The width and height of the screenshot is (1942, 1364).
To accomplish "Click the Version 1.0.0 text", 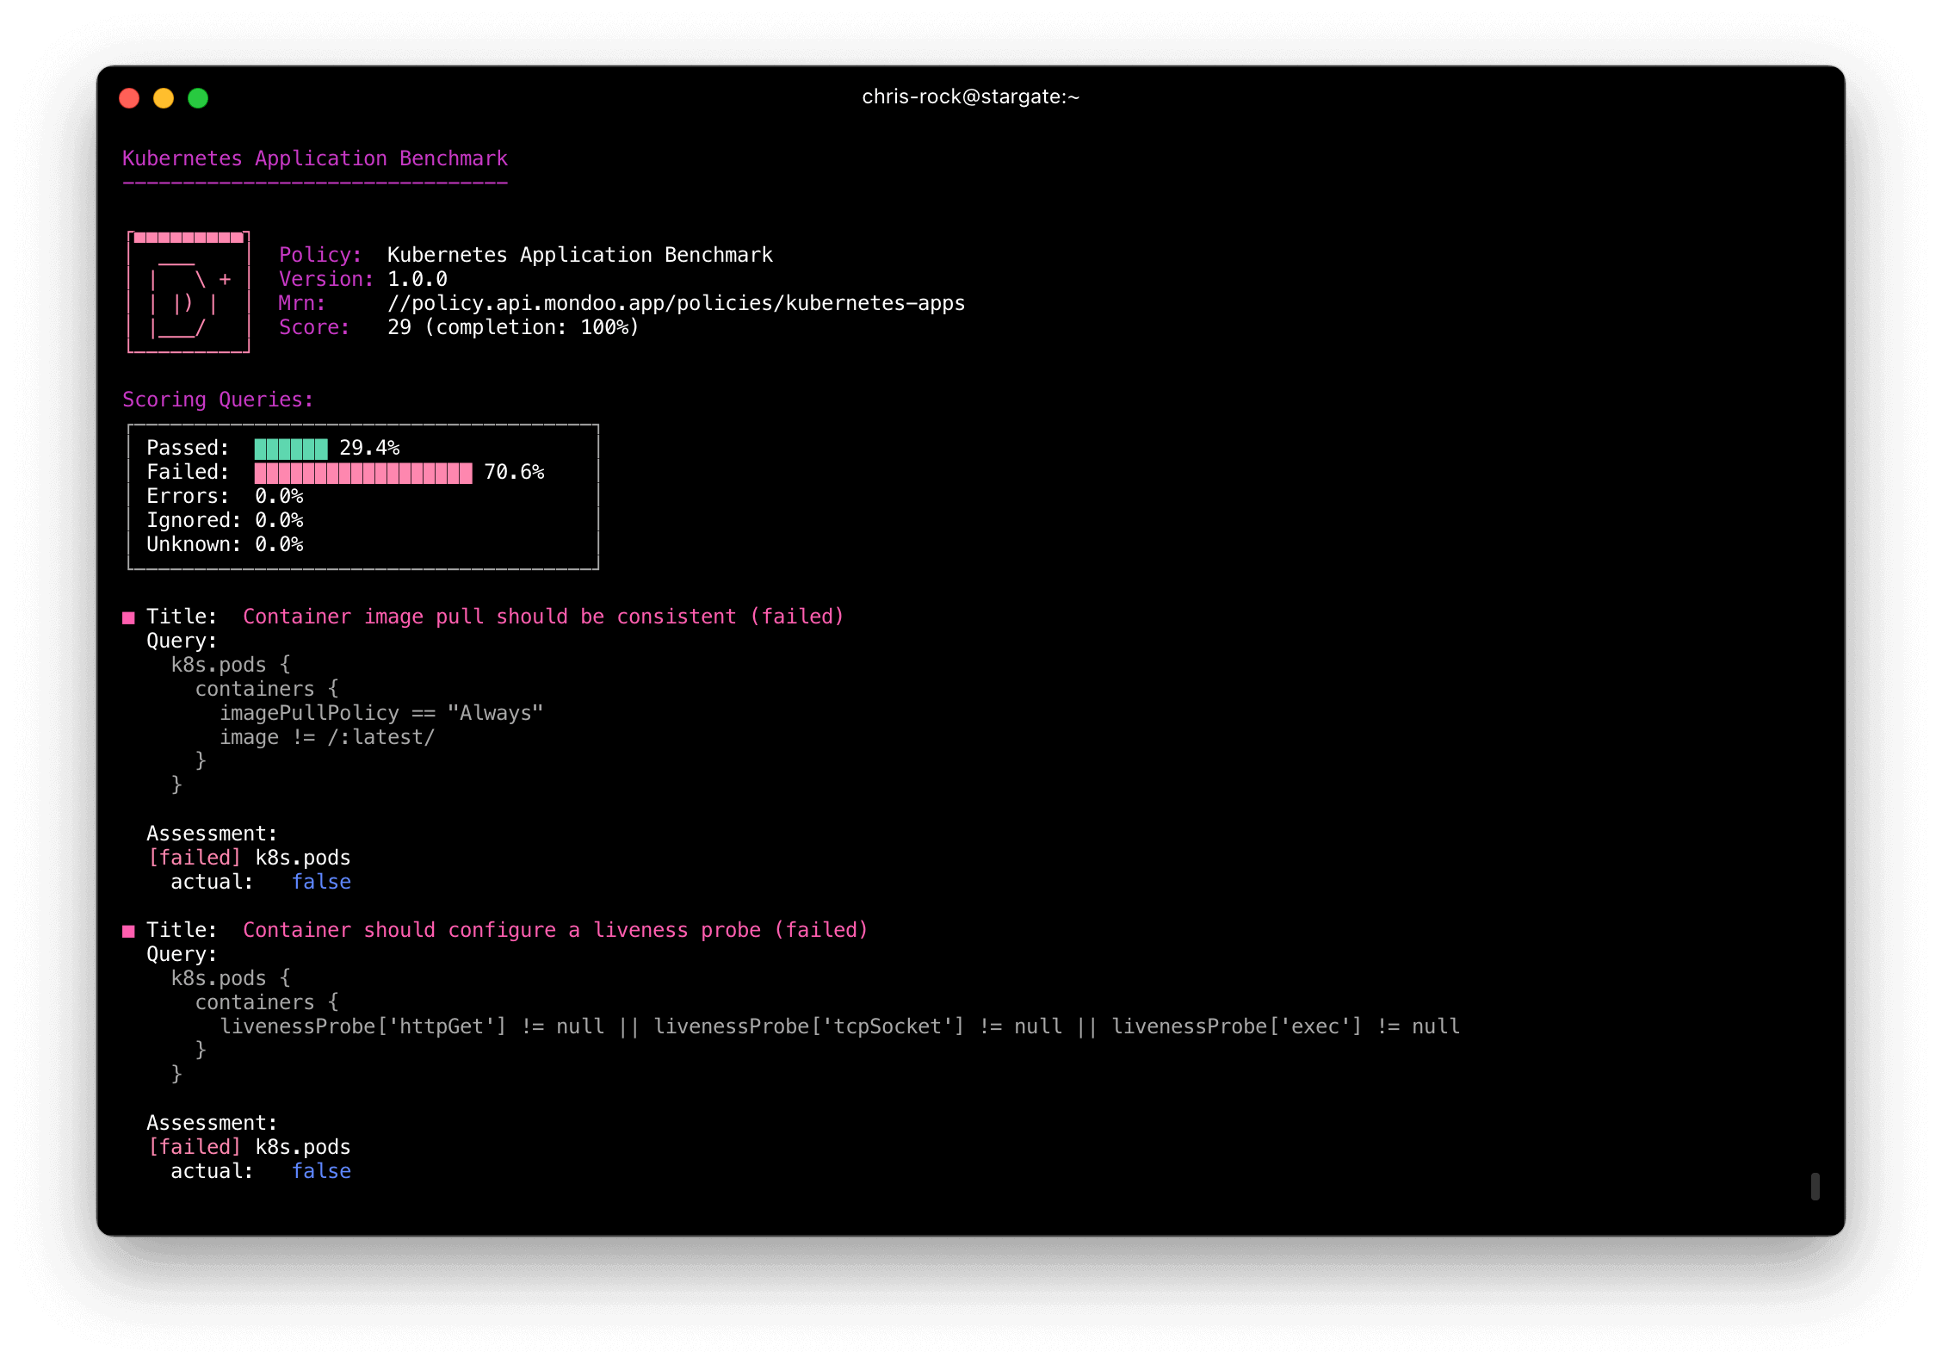I will click(416, 278).
